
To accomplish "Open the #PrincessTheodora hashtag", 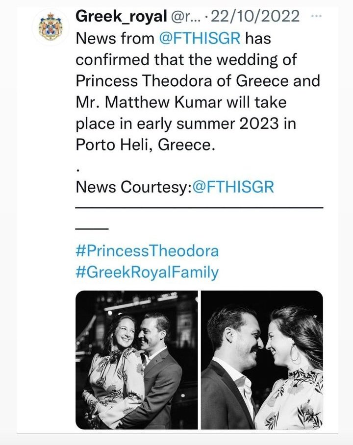I will point(147,251).
